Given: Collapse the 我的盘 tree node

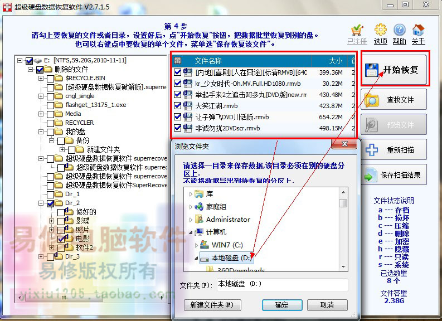Looking at the screenshot, I should 41,132.
